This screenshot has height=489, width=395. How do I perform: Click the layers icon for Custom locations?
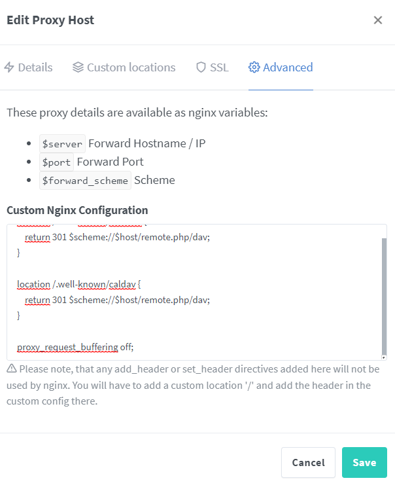(x=78, y=67)
